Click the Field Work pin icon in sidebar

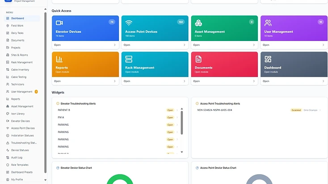click(8, 26)
